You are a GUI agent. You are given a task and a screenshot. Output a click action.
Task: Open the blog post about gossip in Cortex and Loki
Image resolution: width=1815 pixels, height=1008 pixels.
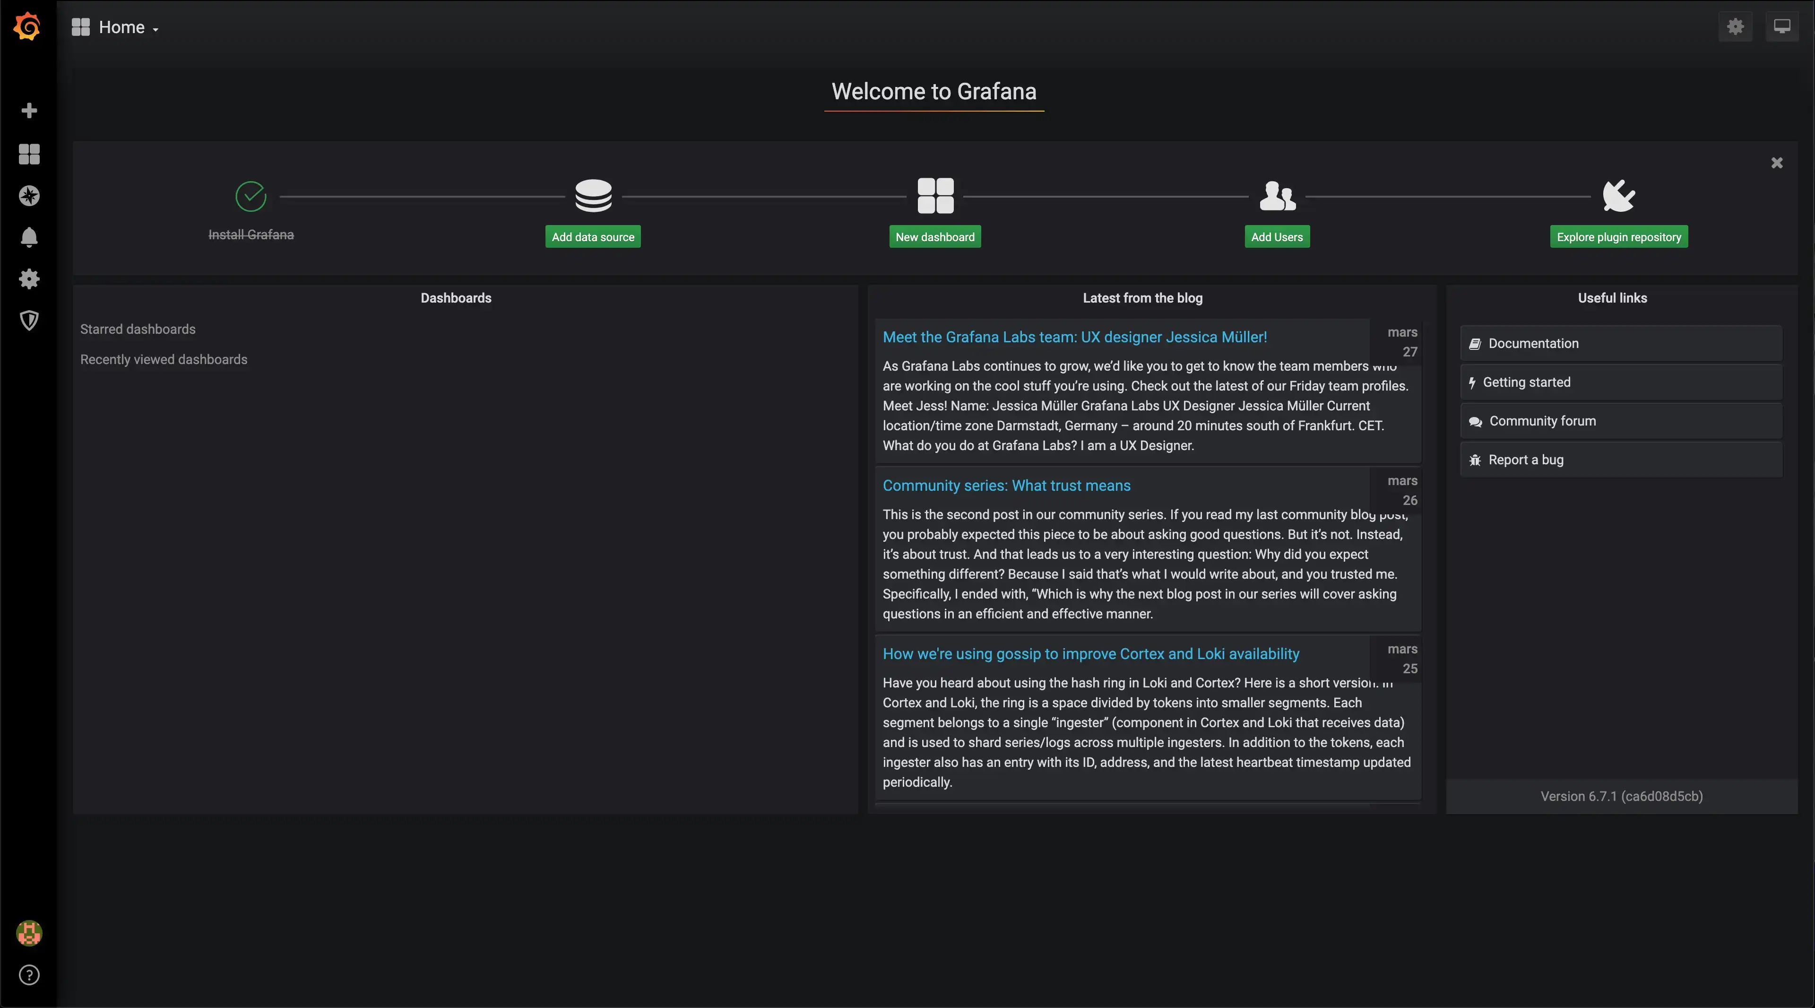point(1091,653)
